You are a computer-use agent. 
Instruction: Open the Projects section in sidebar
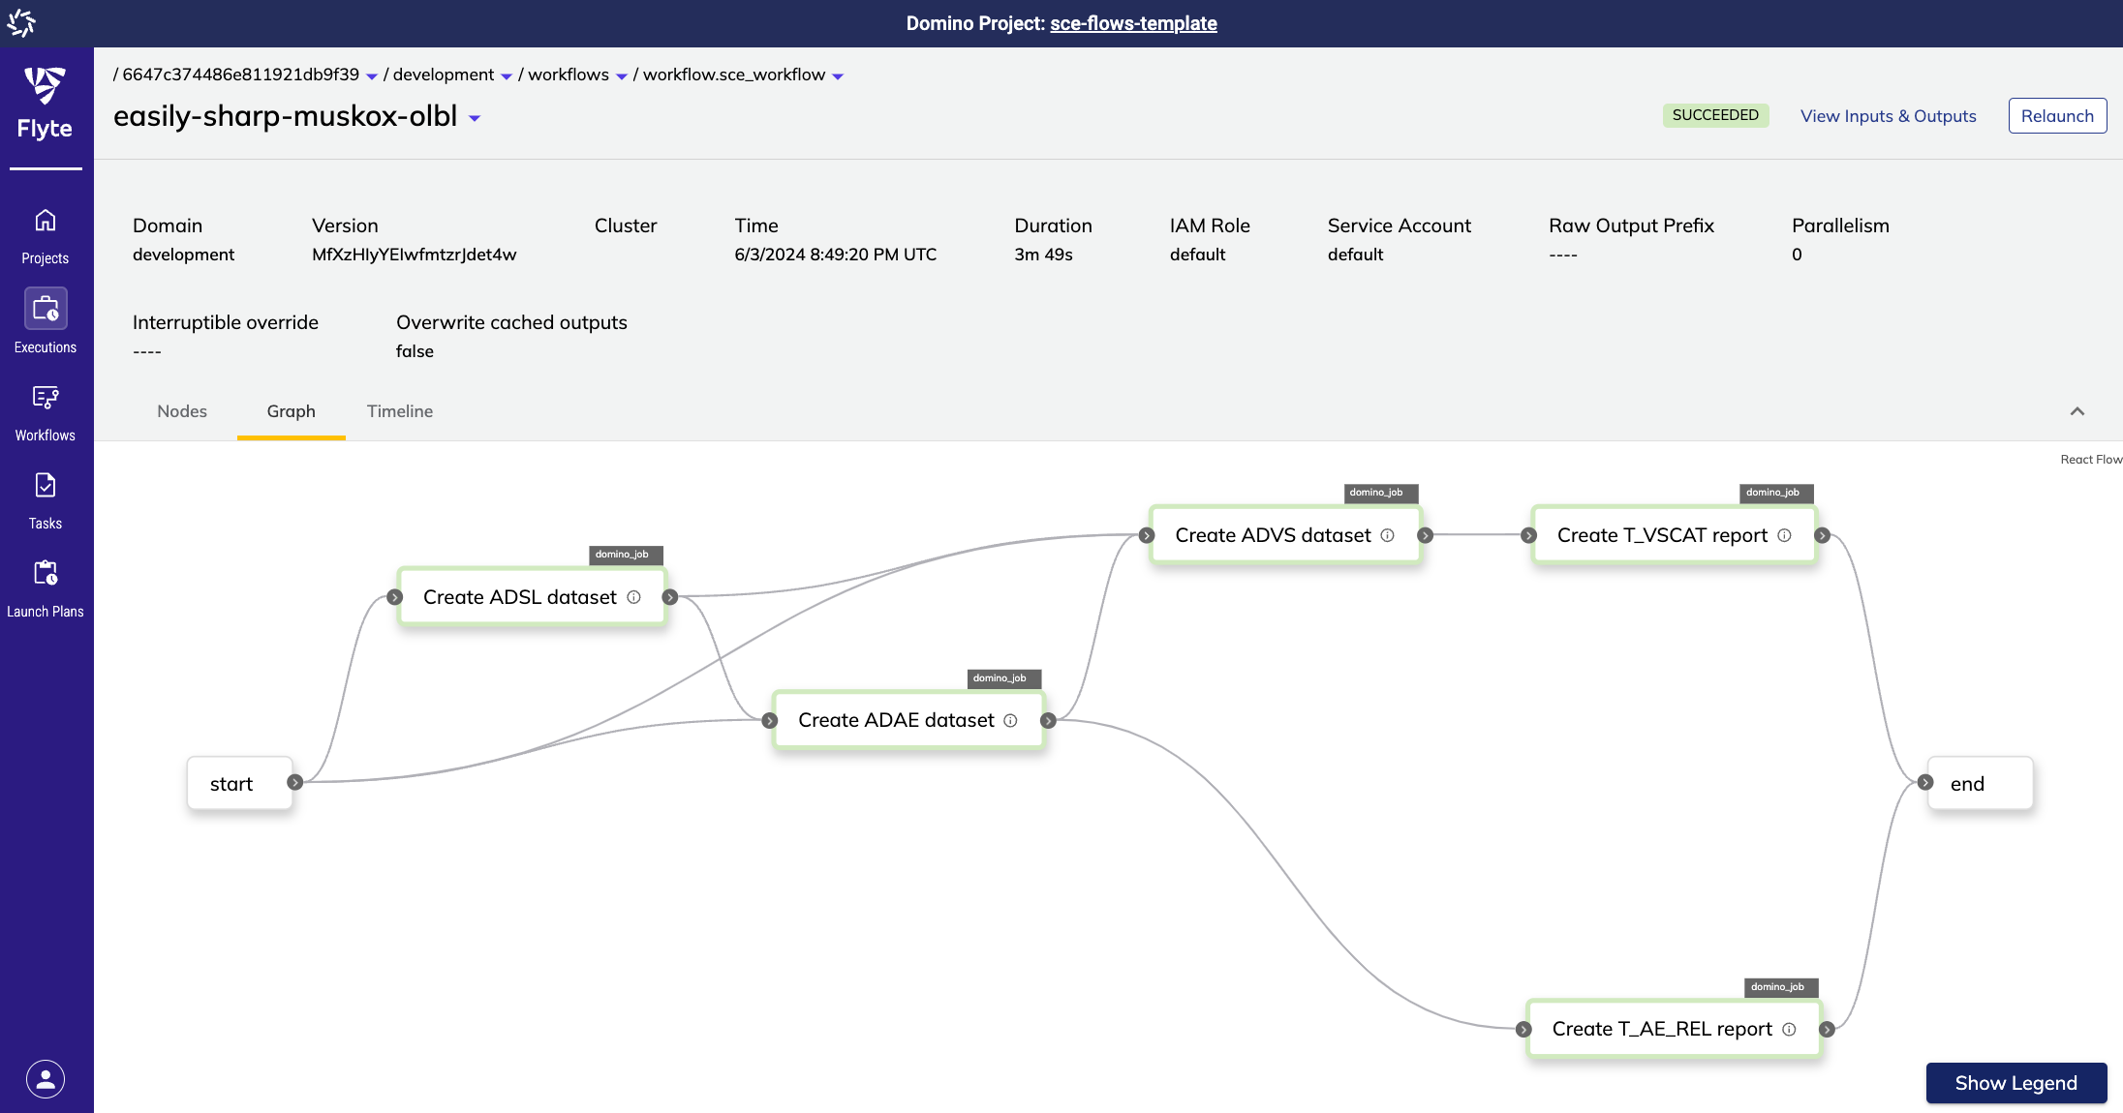tap(45, 234)
